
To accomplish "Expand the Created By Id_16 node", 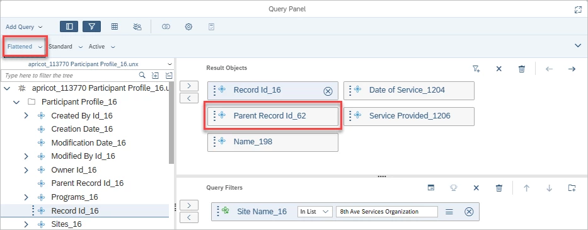I will (26, 115).
